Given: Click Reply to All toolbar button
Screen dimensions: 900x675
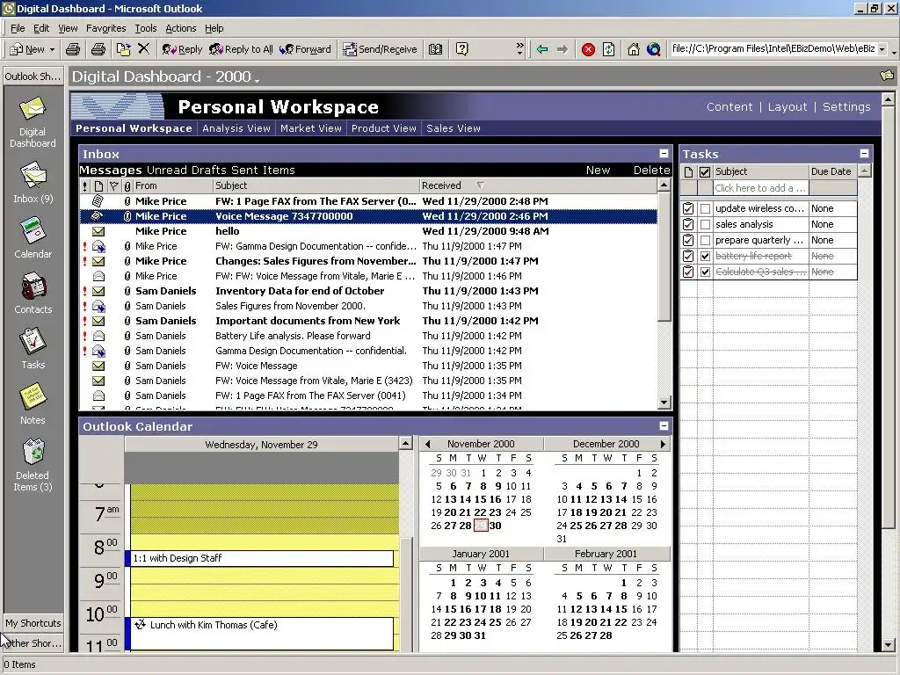Looking at the screenshot, I should 241,49.
